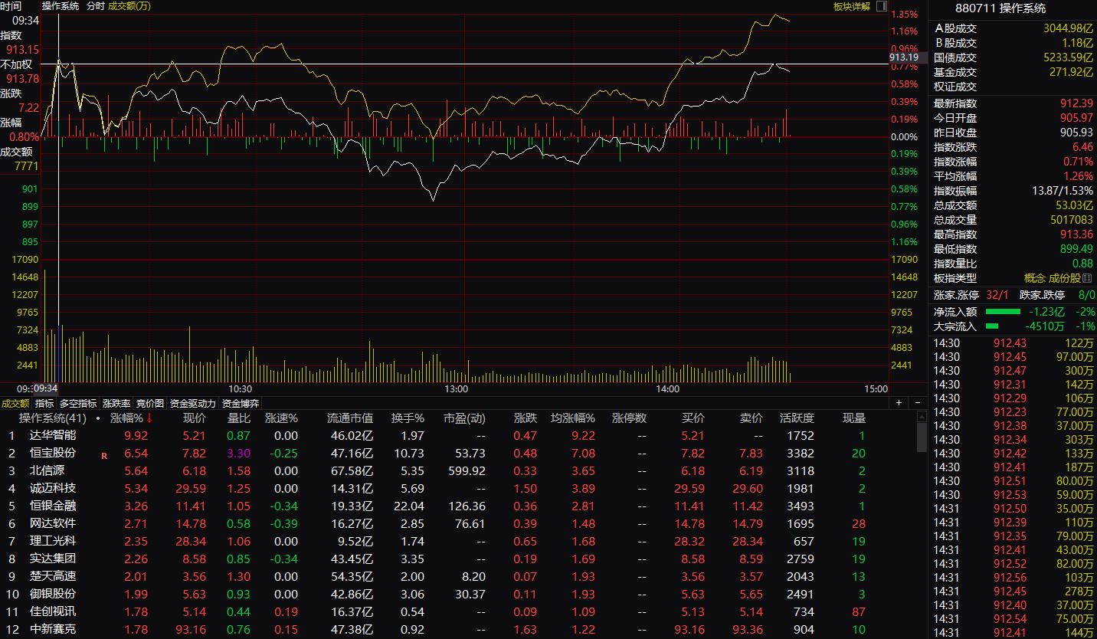Click the A股成交 value 3044.98亿
This screenshot has height=639, width=1097.
[1069, 28]
